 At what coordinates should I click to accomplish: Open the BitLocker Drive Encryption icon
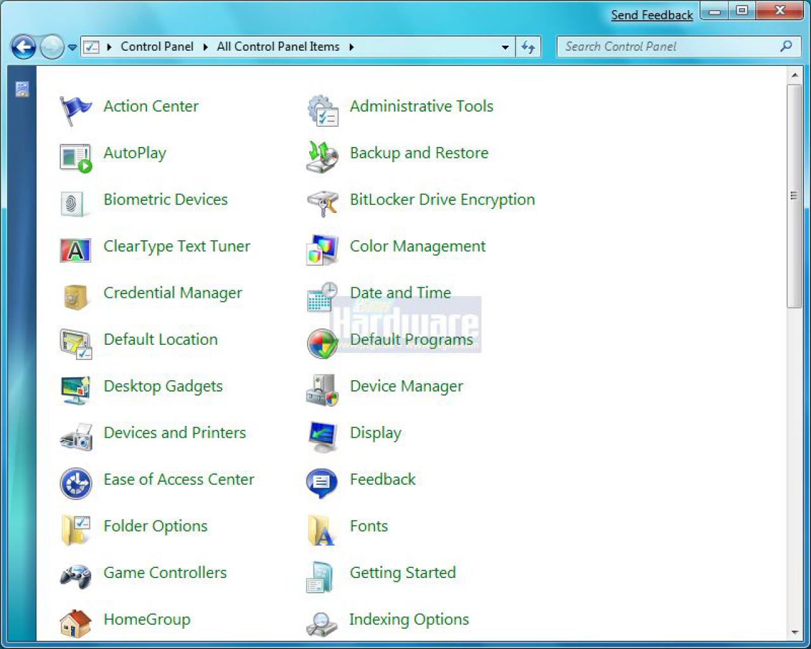click(322, 203)
